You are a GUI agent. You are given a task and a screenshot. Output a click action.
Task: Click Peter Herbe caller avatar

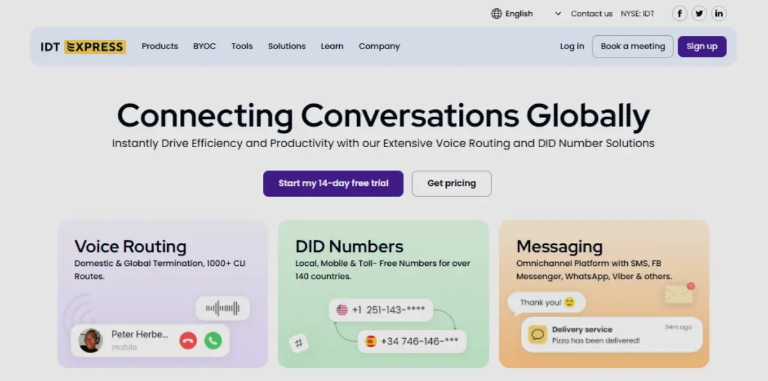(x=90, y=341)
